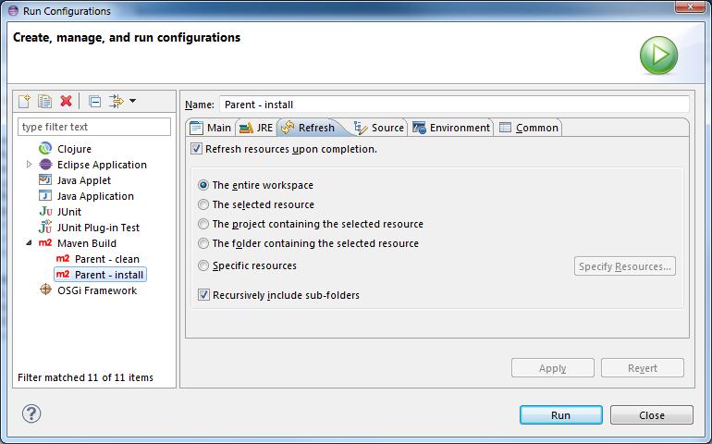This screenshot has height=444, width=712.
Task: Click the duplicate configuration icon
Action: [44, 101]
